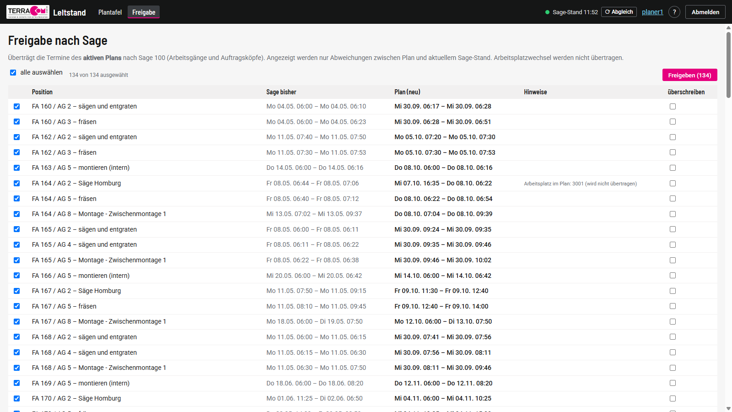Click the Abmelden button

click(705, 12)
